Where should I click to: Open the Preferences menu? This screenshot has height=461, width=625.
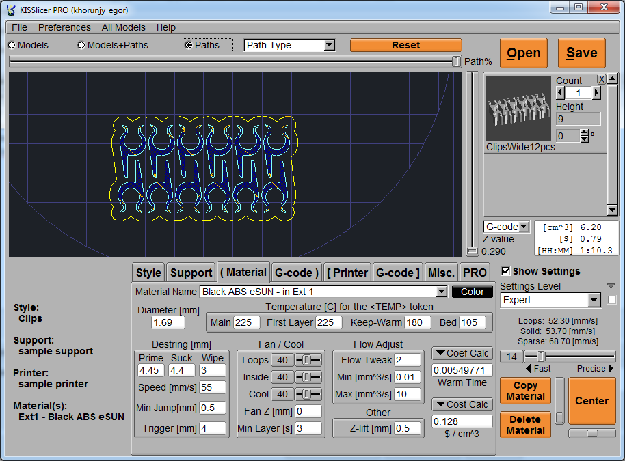[64, 27]
